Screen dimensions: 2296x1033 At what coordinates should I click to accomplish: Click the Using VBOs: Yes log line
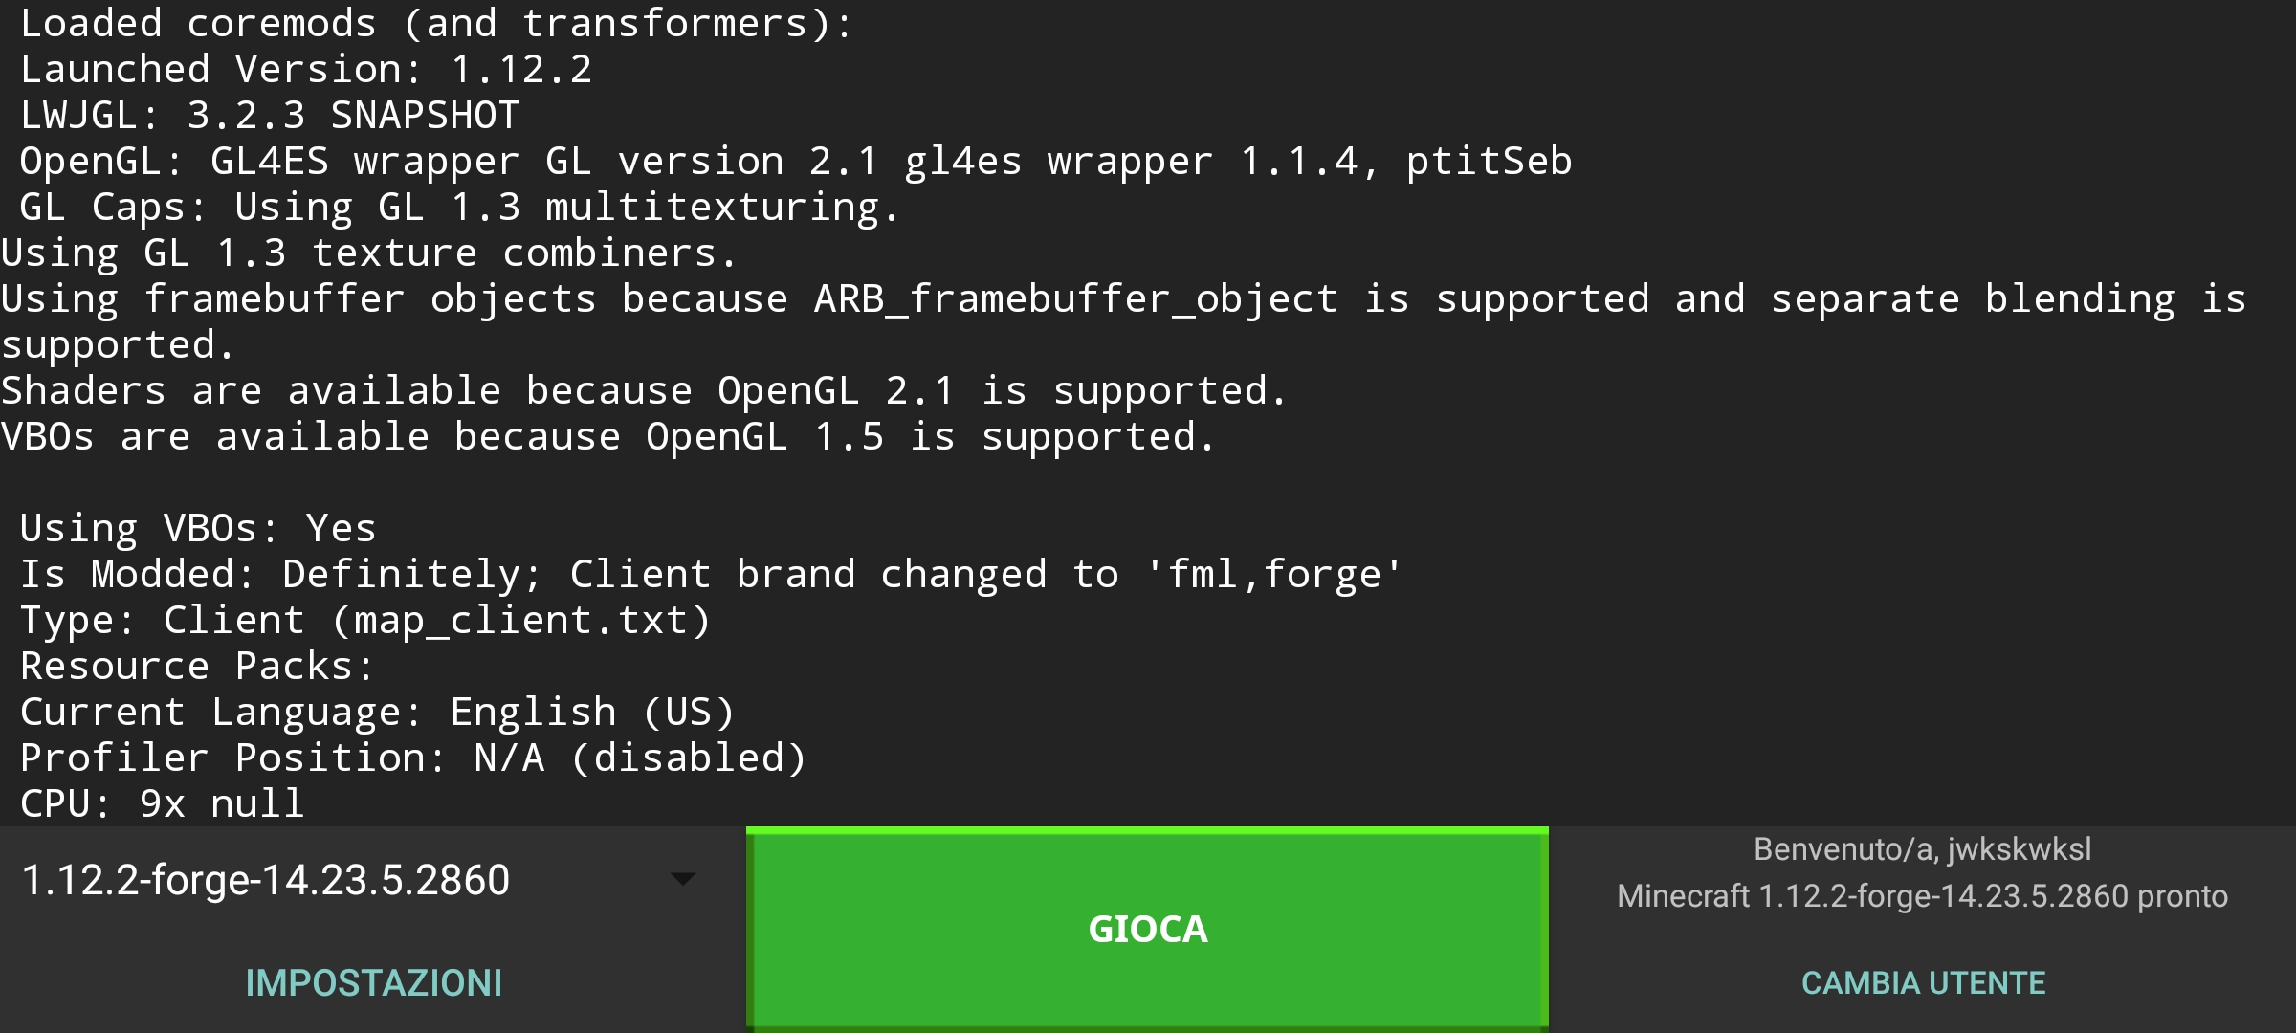196,526
